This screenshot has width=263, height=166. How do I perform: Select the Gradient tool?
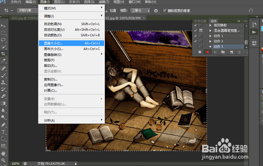3,103
